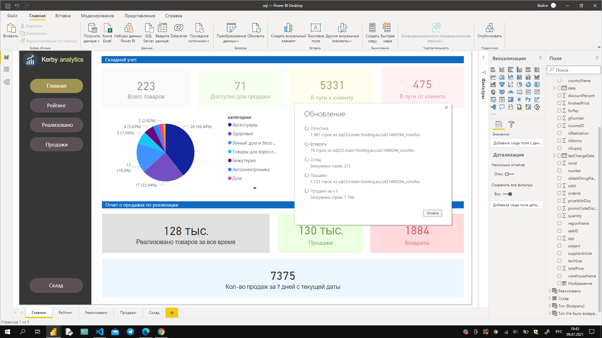Switch to Data view in left sidebar

pyautogui.click(x=7, y=69)
